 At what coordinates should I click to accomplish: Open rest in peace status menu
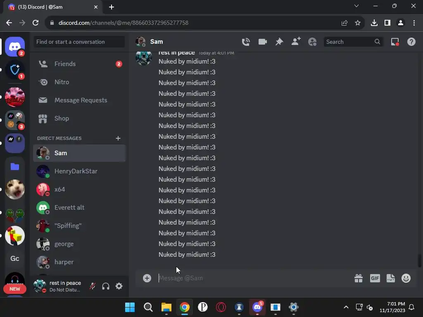point(58,286)
